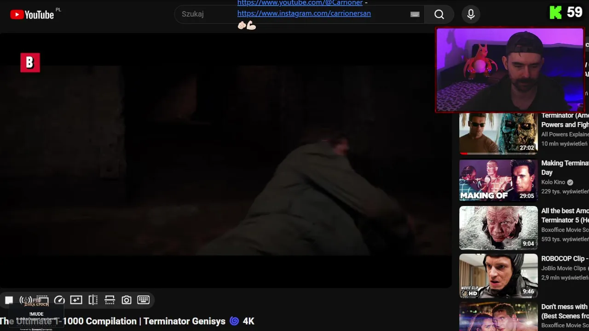Go to the YouTube home logo

coord(32,15)
